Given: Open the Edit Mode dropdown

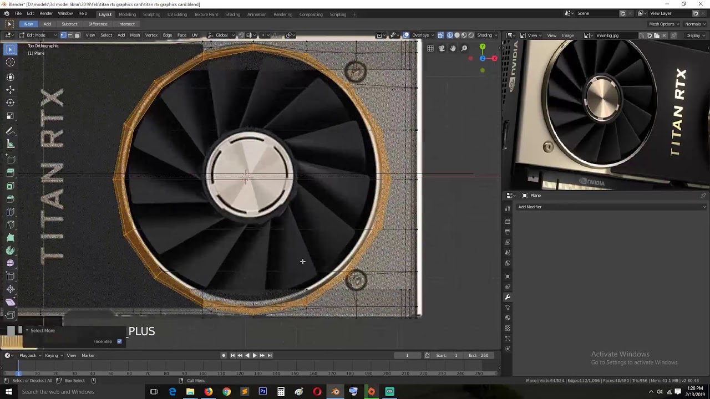Looking at the screenshot, I should pyautogui.click(x=39, y=35).
